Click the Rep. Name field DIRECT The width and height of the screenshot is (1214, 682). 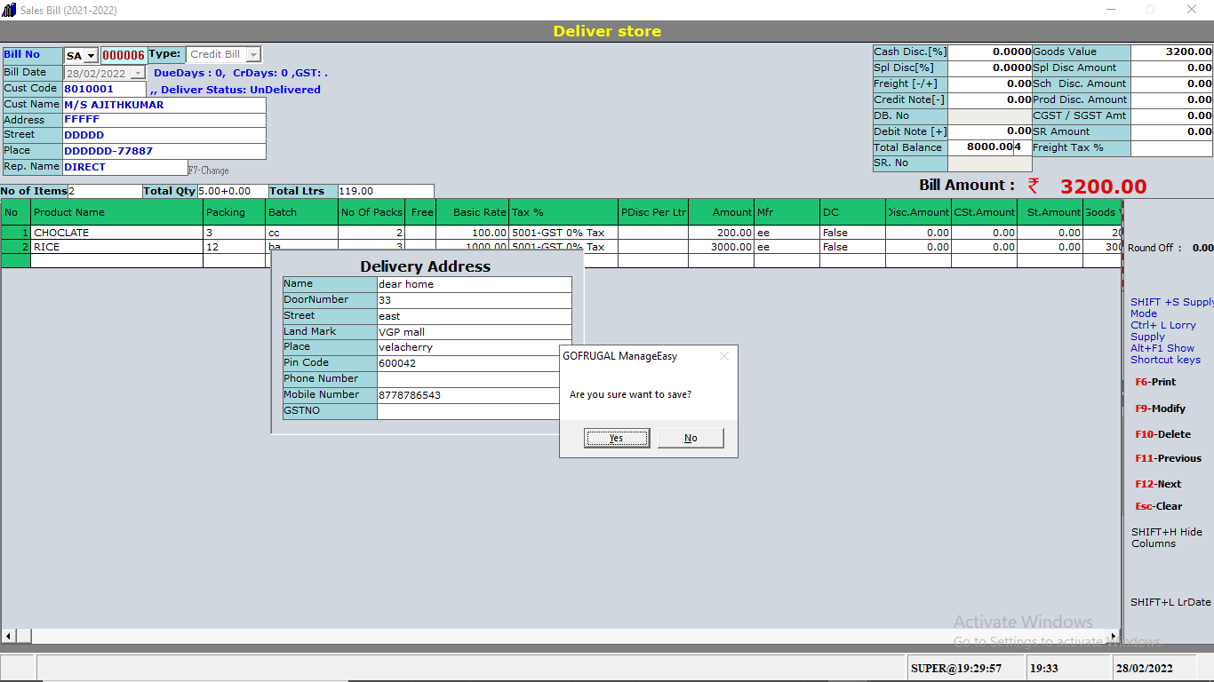(x=125, y=167)
